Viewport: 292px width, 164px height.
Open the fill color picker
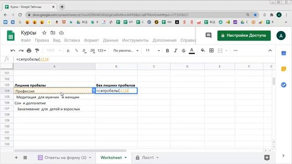(203, 51)
